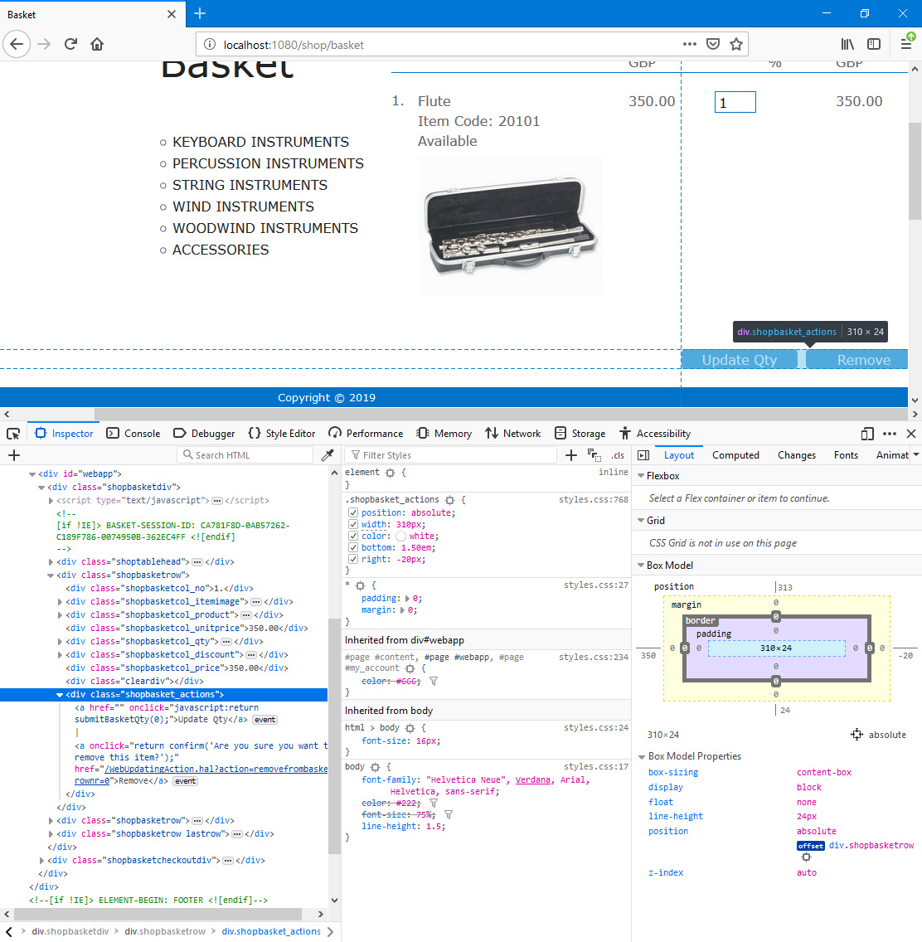Viewport: 922px width, 942px height.
Task: Disable the position: absolute declaration
Action: 353,513
